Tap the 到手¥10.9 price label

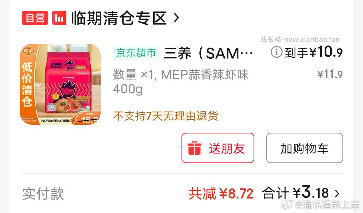coord(313,52)
